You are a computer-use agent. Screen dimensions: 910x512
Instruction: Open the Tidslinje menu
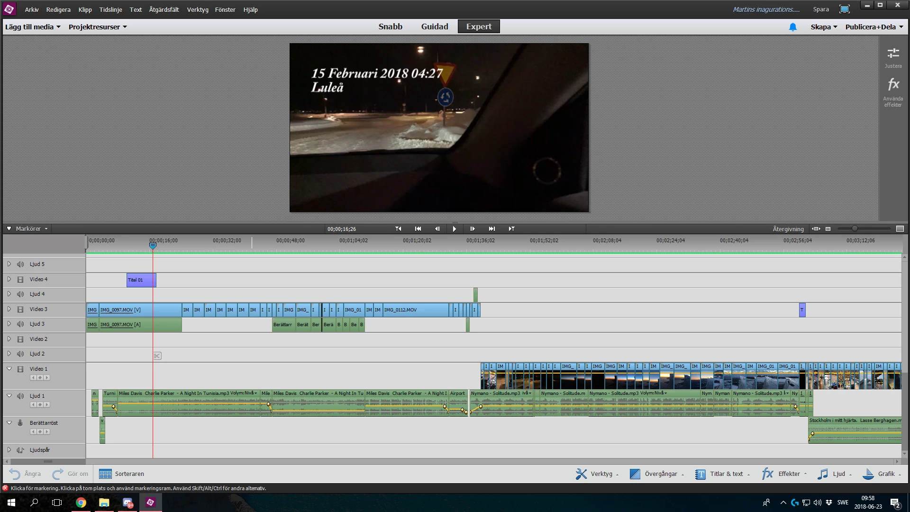[110, 9]
